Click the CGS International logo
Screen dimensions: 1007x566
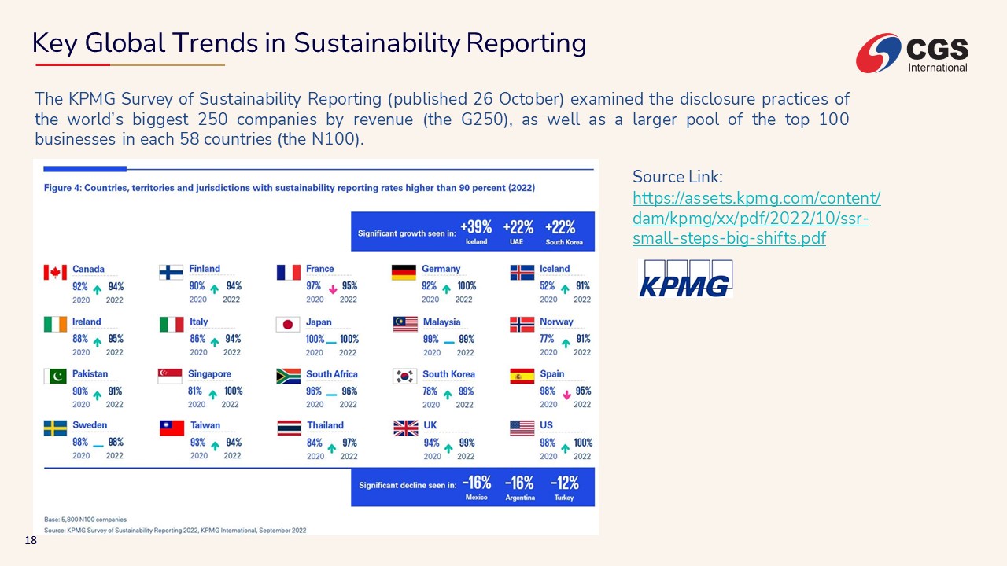pos(913,53)
